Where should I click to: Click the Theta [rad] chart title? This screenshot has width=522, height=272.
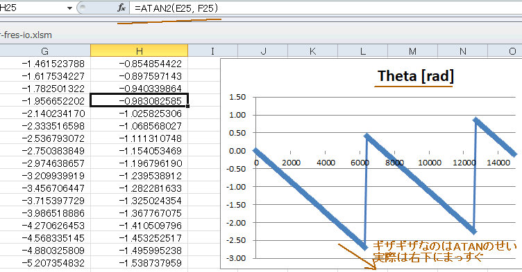415,76
